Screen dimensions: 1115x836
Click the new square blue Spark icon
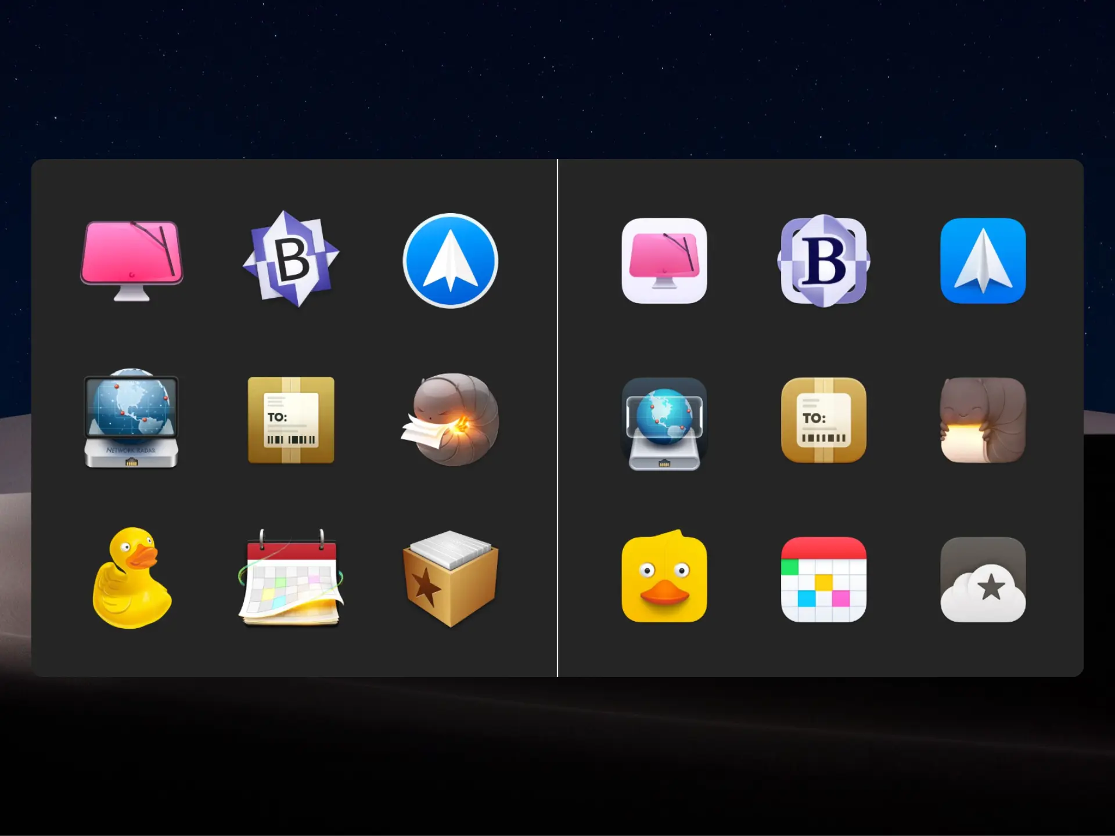[x=983, y=261]
